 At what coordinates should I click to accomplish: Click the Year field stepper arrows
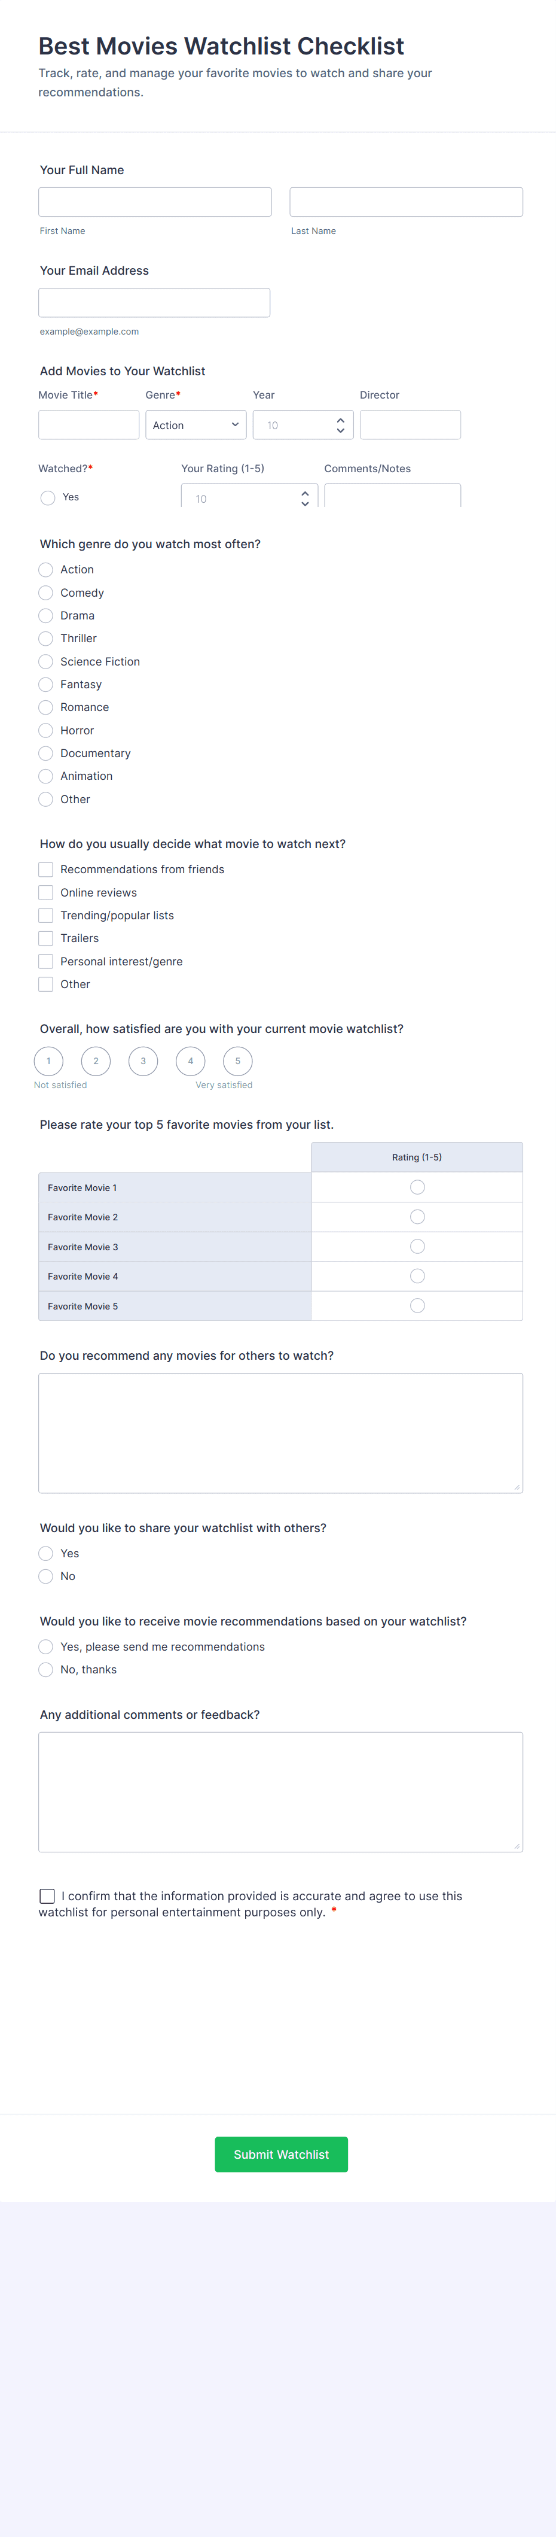pyautogui.click(x=340, y=426)
